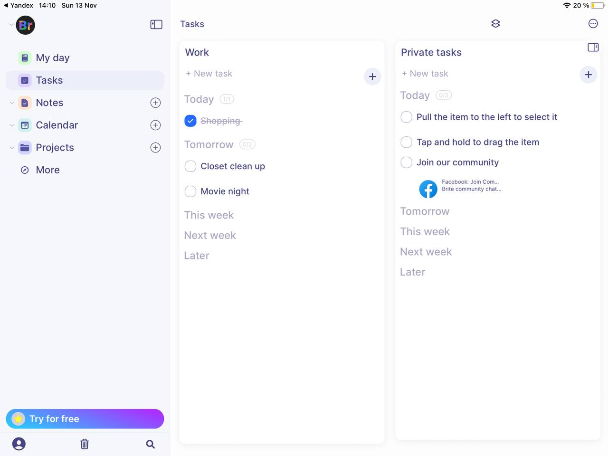The height and width of the screenshot is (456, 608).
Task: Click the My day notebook icon
Action: pos(25,58)
